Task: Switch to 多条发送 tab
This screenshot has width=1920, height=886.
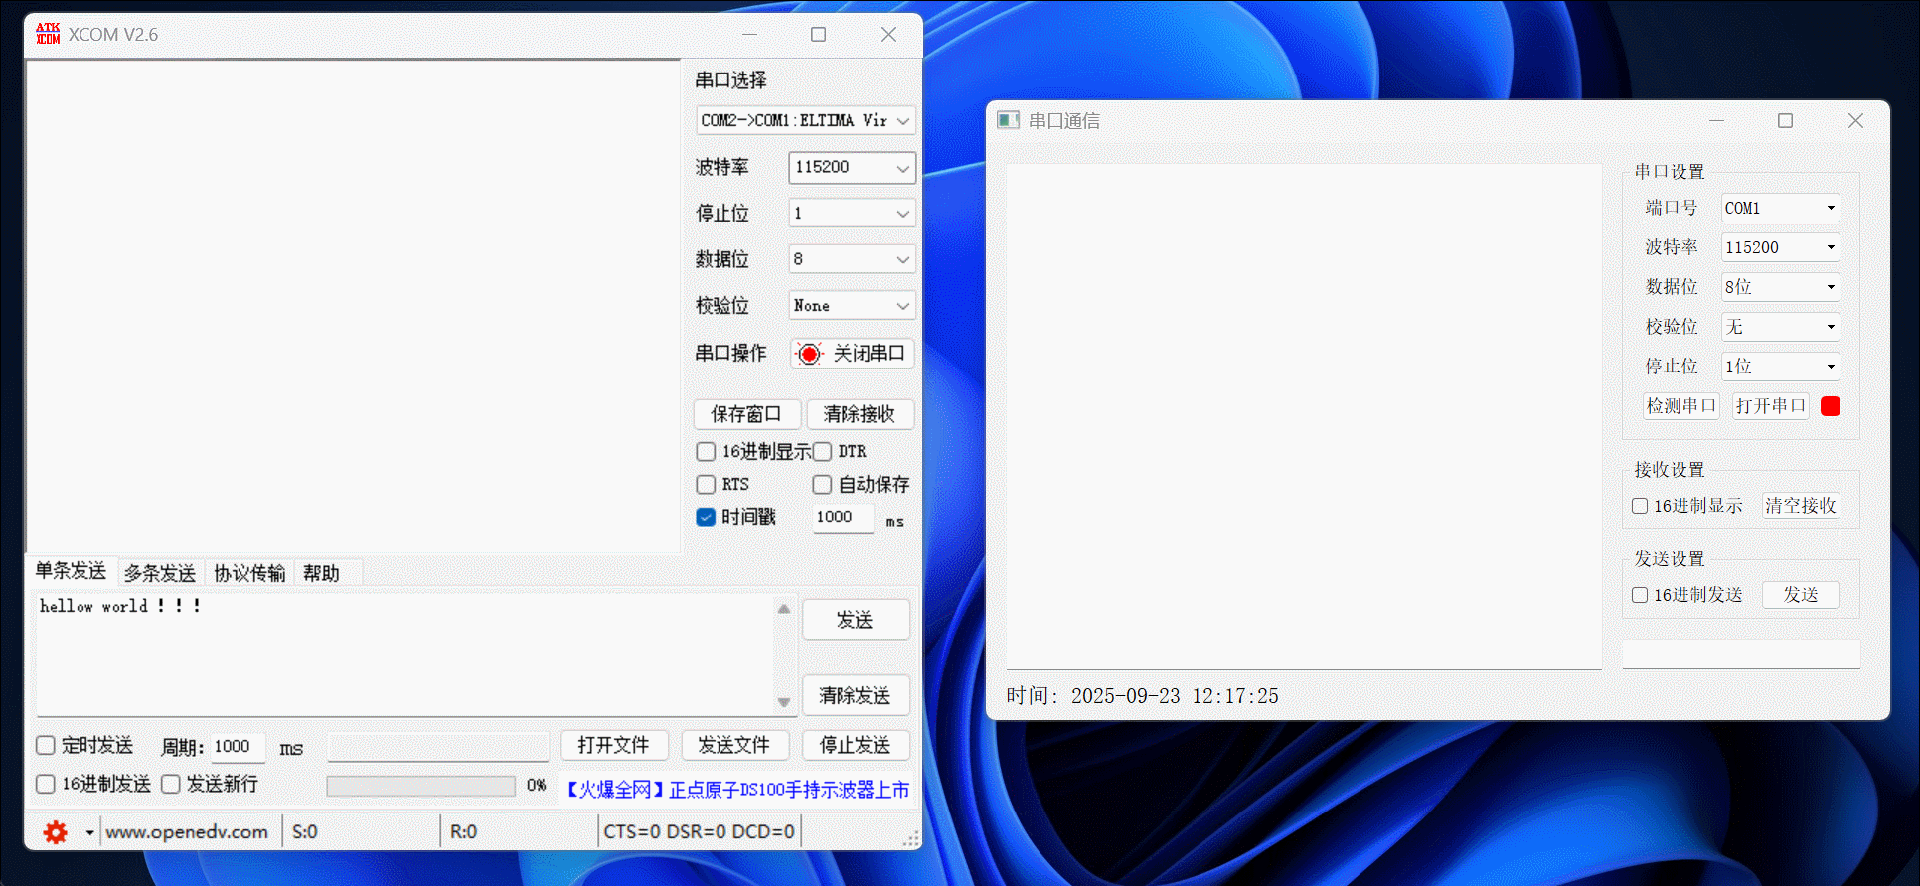Action: [x=160, y=573]
